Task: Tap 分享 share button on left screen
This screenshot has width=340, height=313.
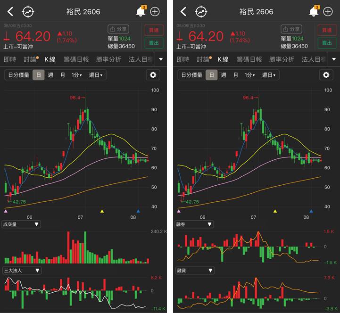Action: click(x=118, y=29)
